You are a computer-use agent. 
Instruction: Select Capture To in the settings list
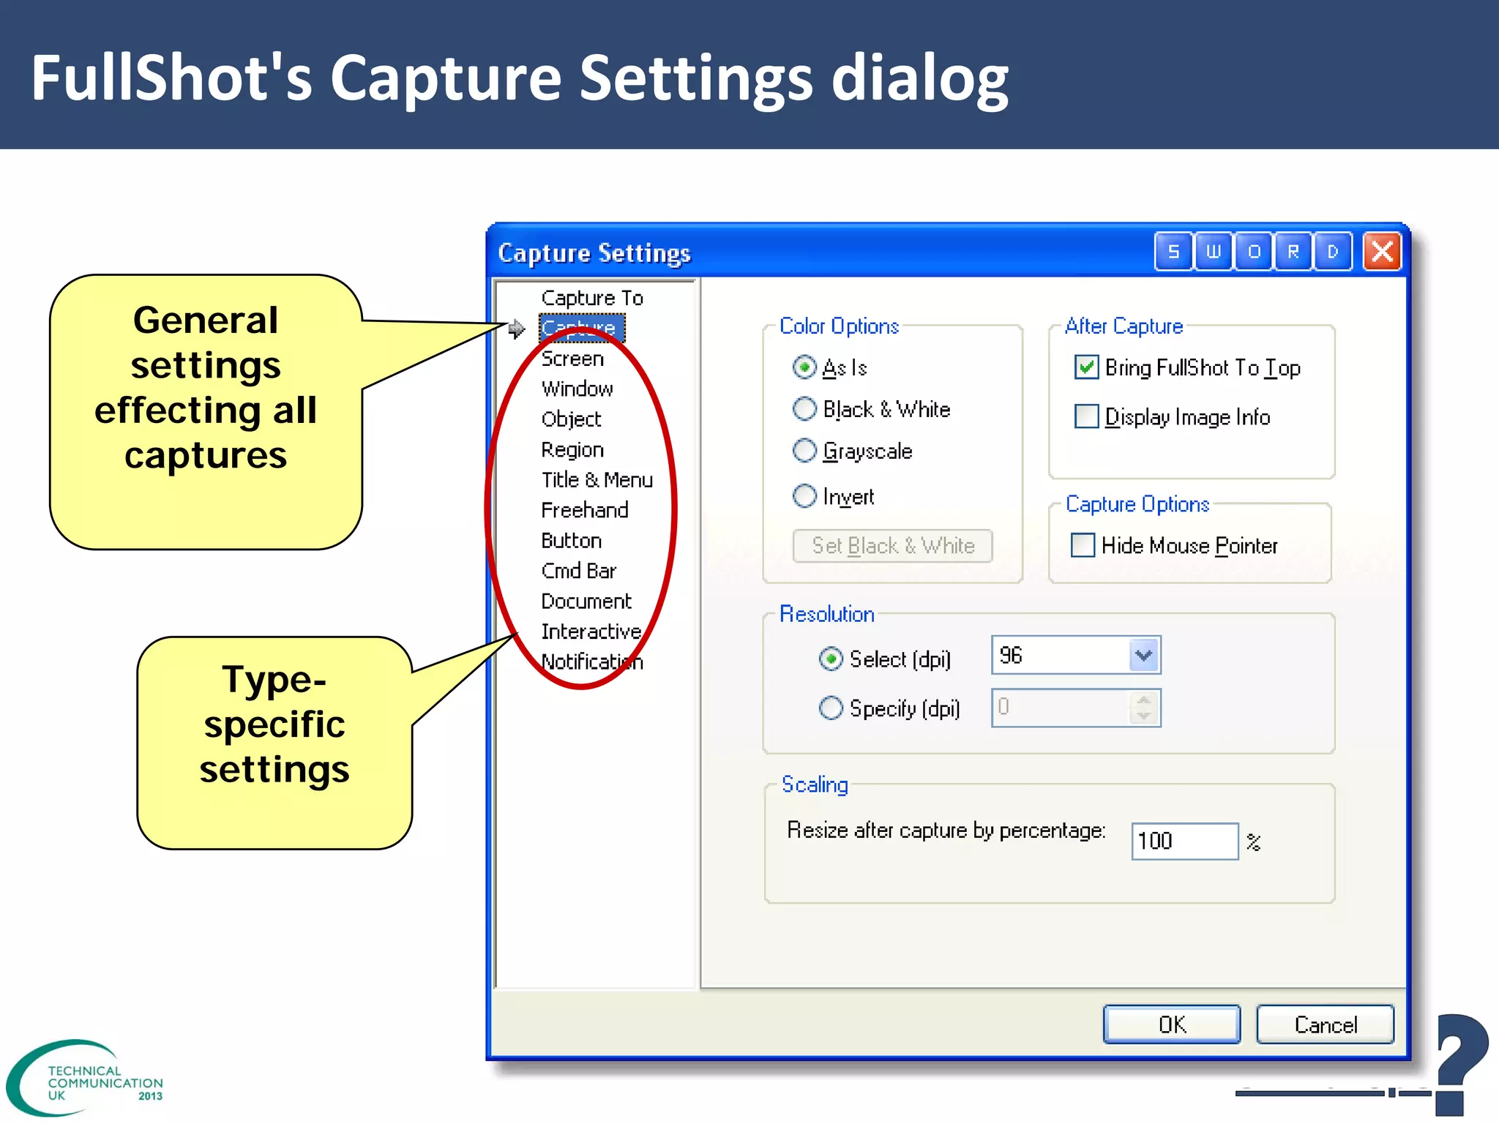click(x=592, y=298)
